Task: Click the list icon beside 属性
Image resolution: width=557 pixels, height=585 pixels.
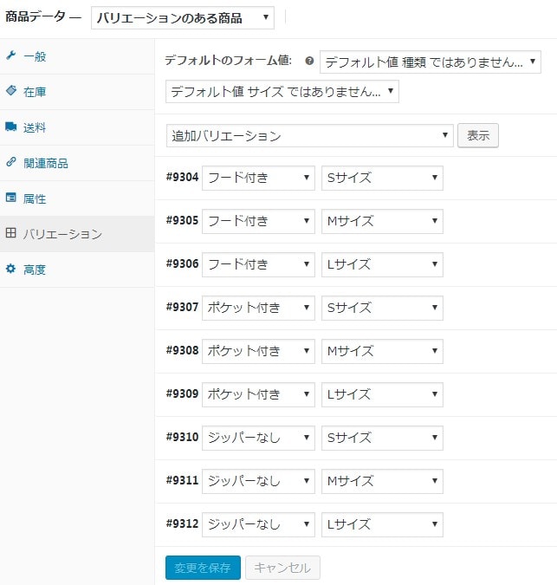Action: (11, 198)
